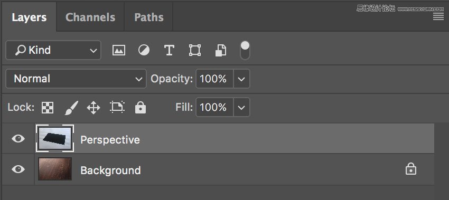
Task: Hide the Perspective layer eye
Action: click(18, 139)
